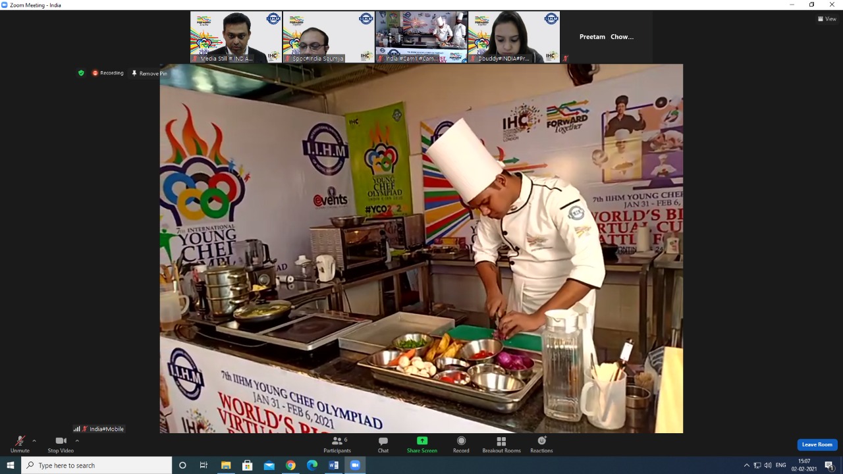Open Microsoft Word from the taskbar

pyautogui.click(x=333, y=465)
